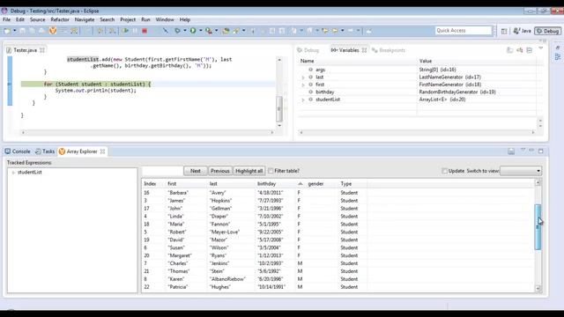Click the New file toolbar icon
The image size is (564, 317).
coord(7,31)
